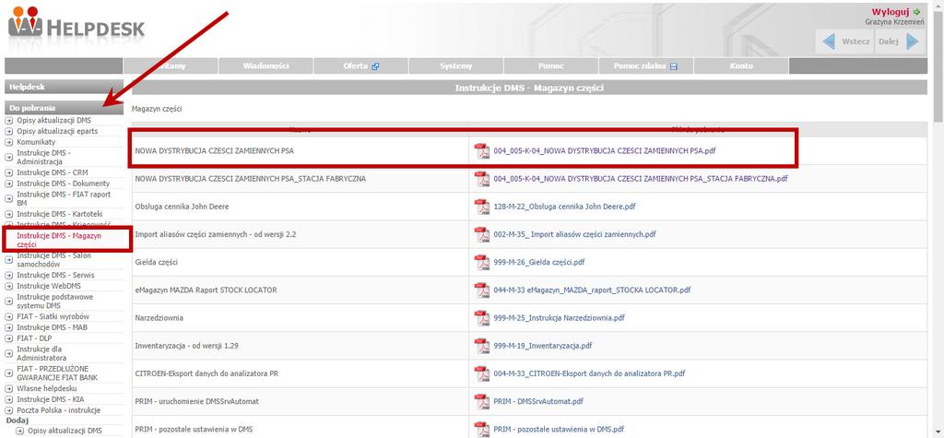Select Instrukcje DMS - MAB in sidebar
This screenshot has height=438, width=944.
click(52, 327)
